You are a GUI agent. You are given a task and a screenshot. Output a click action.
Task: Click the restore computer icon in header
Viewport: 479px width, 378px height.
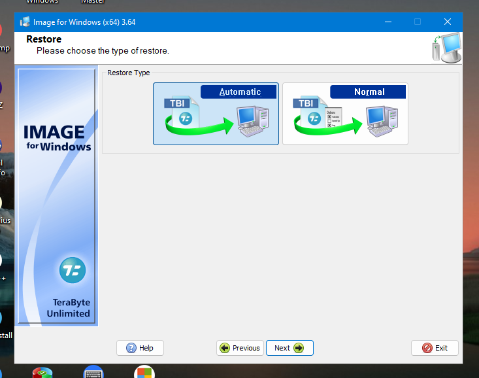[x=446, y=48]
